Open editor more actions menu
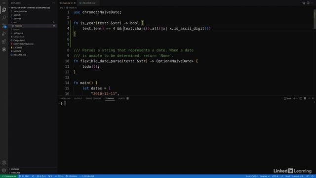Image resolution: width=316 pixels, height=178 pixels. (x=313, y=3)
